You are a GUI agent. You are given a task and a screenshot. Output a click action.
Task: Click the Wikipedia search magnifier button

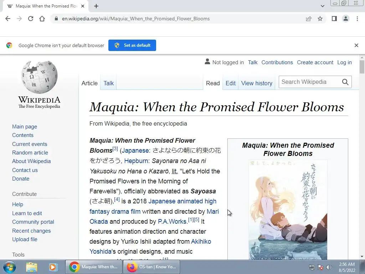tap(345, 82)
